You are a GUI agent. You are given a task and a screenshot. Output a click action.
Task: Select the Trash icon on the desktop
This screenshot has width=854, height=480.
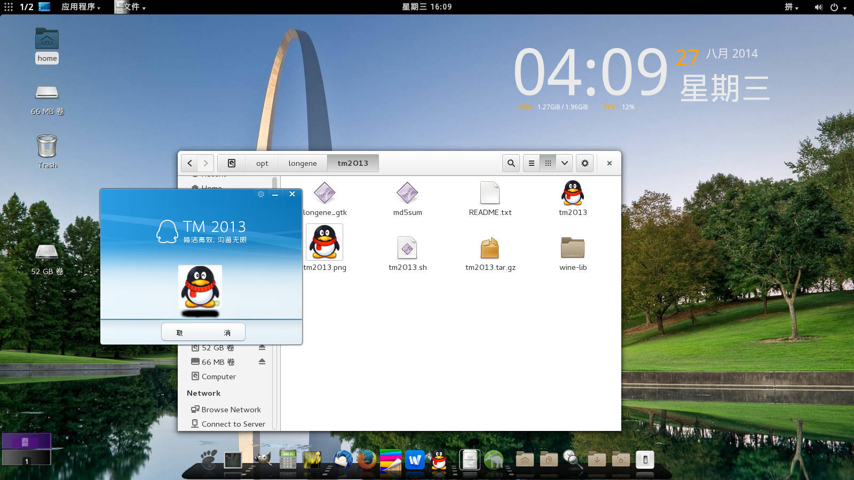pyautogui.click(x=47, y=151)
